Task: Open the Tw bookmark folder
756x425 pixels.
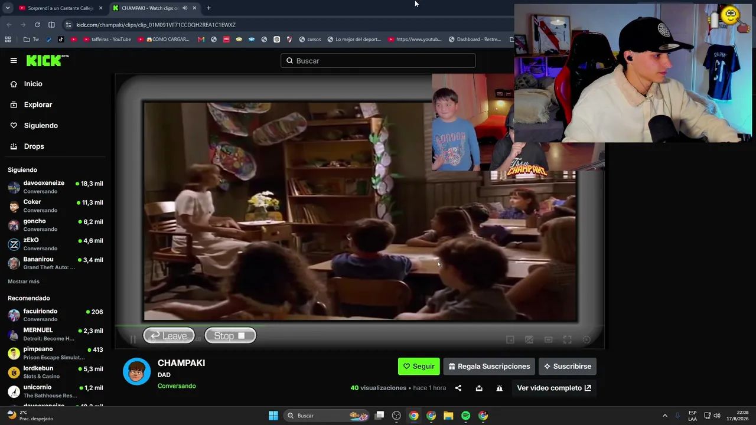Action: 31,40
